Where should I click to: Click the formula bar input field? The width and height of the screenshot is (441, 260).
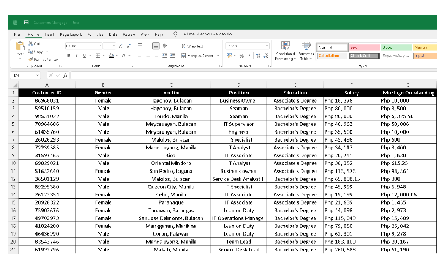click(x=253, y=75)
